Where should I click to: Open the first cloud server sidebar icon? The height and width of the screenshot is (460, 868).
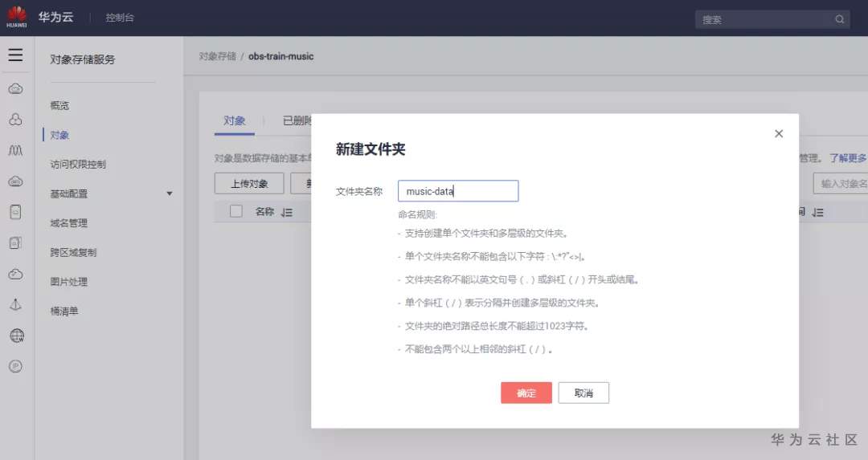pyautogui.click(x=15, y=88)
